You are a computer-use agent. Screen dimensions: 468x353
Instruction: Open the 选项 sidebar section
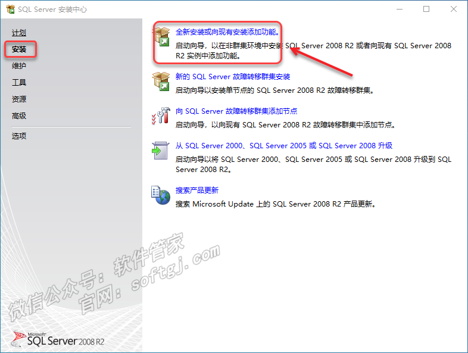click(x=19, y=136)
